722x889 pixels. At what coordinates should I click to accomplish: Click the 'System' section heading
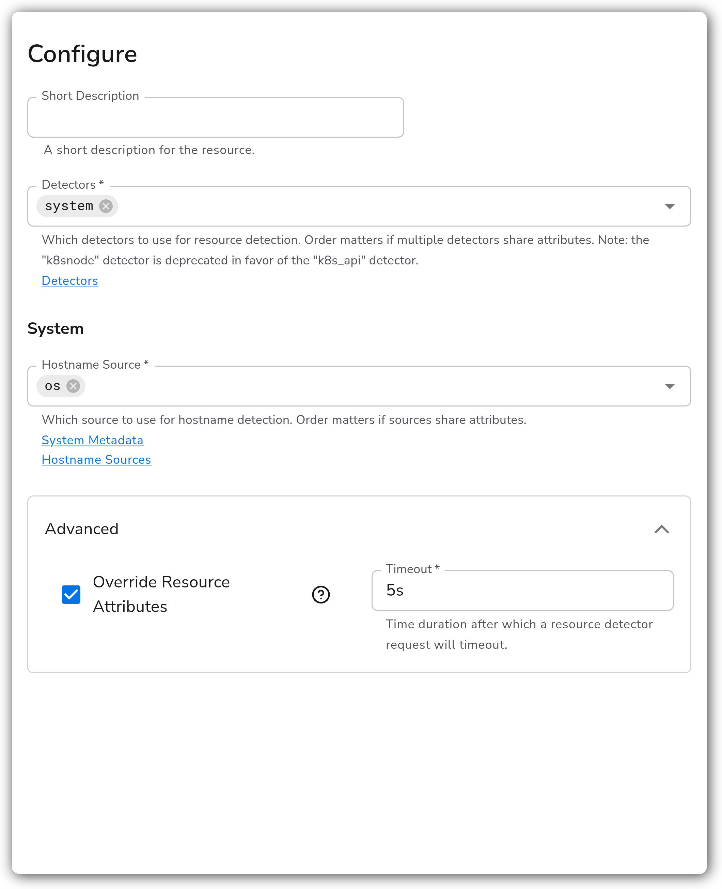55,328
